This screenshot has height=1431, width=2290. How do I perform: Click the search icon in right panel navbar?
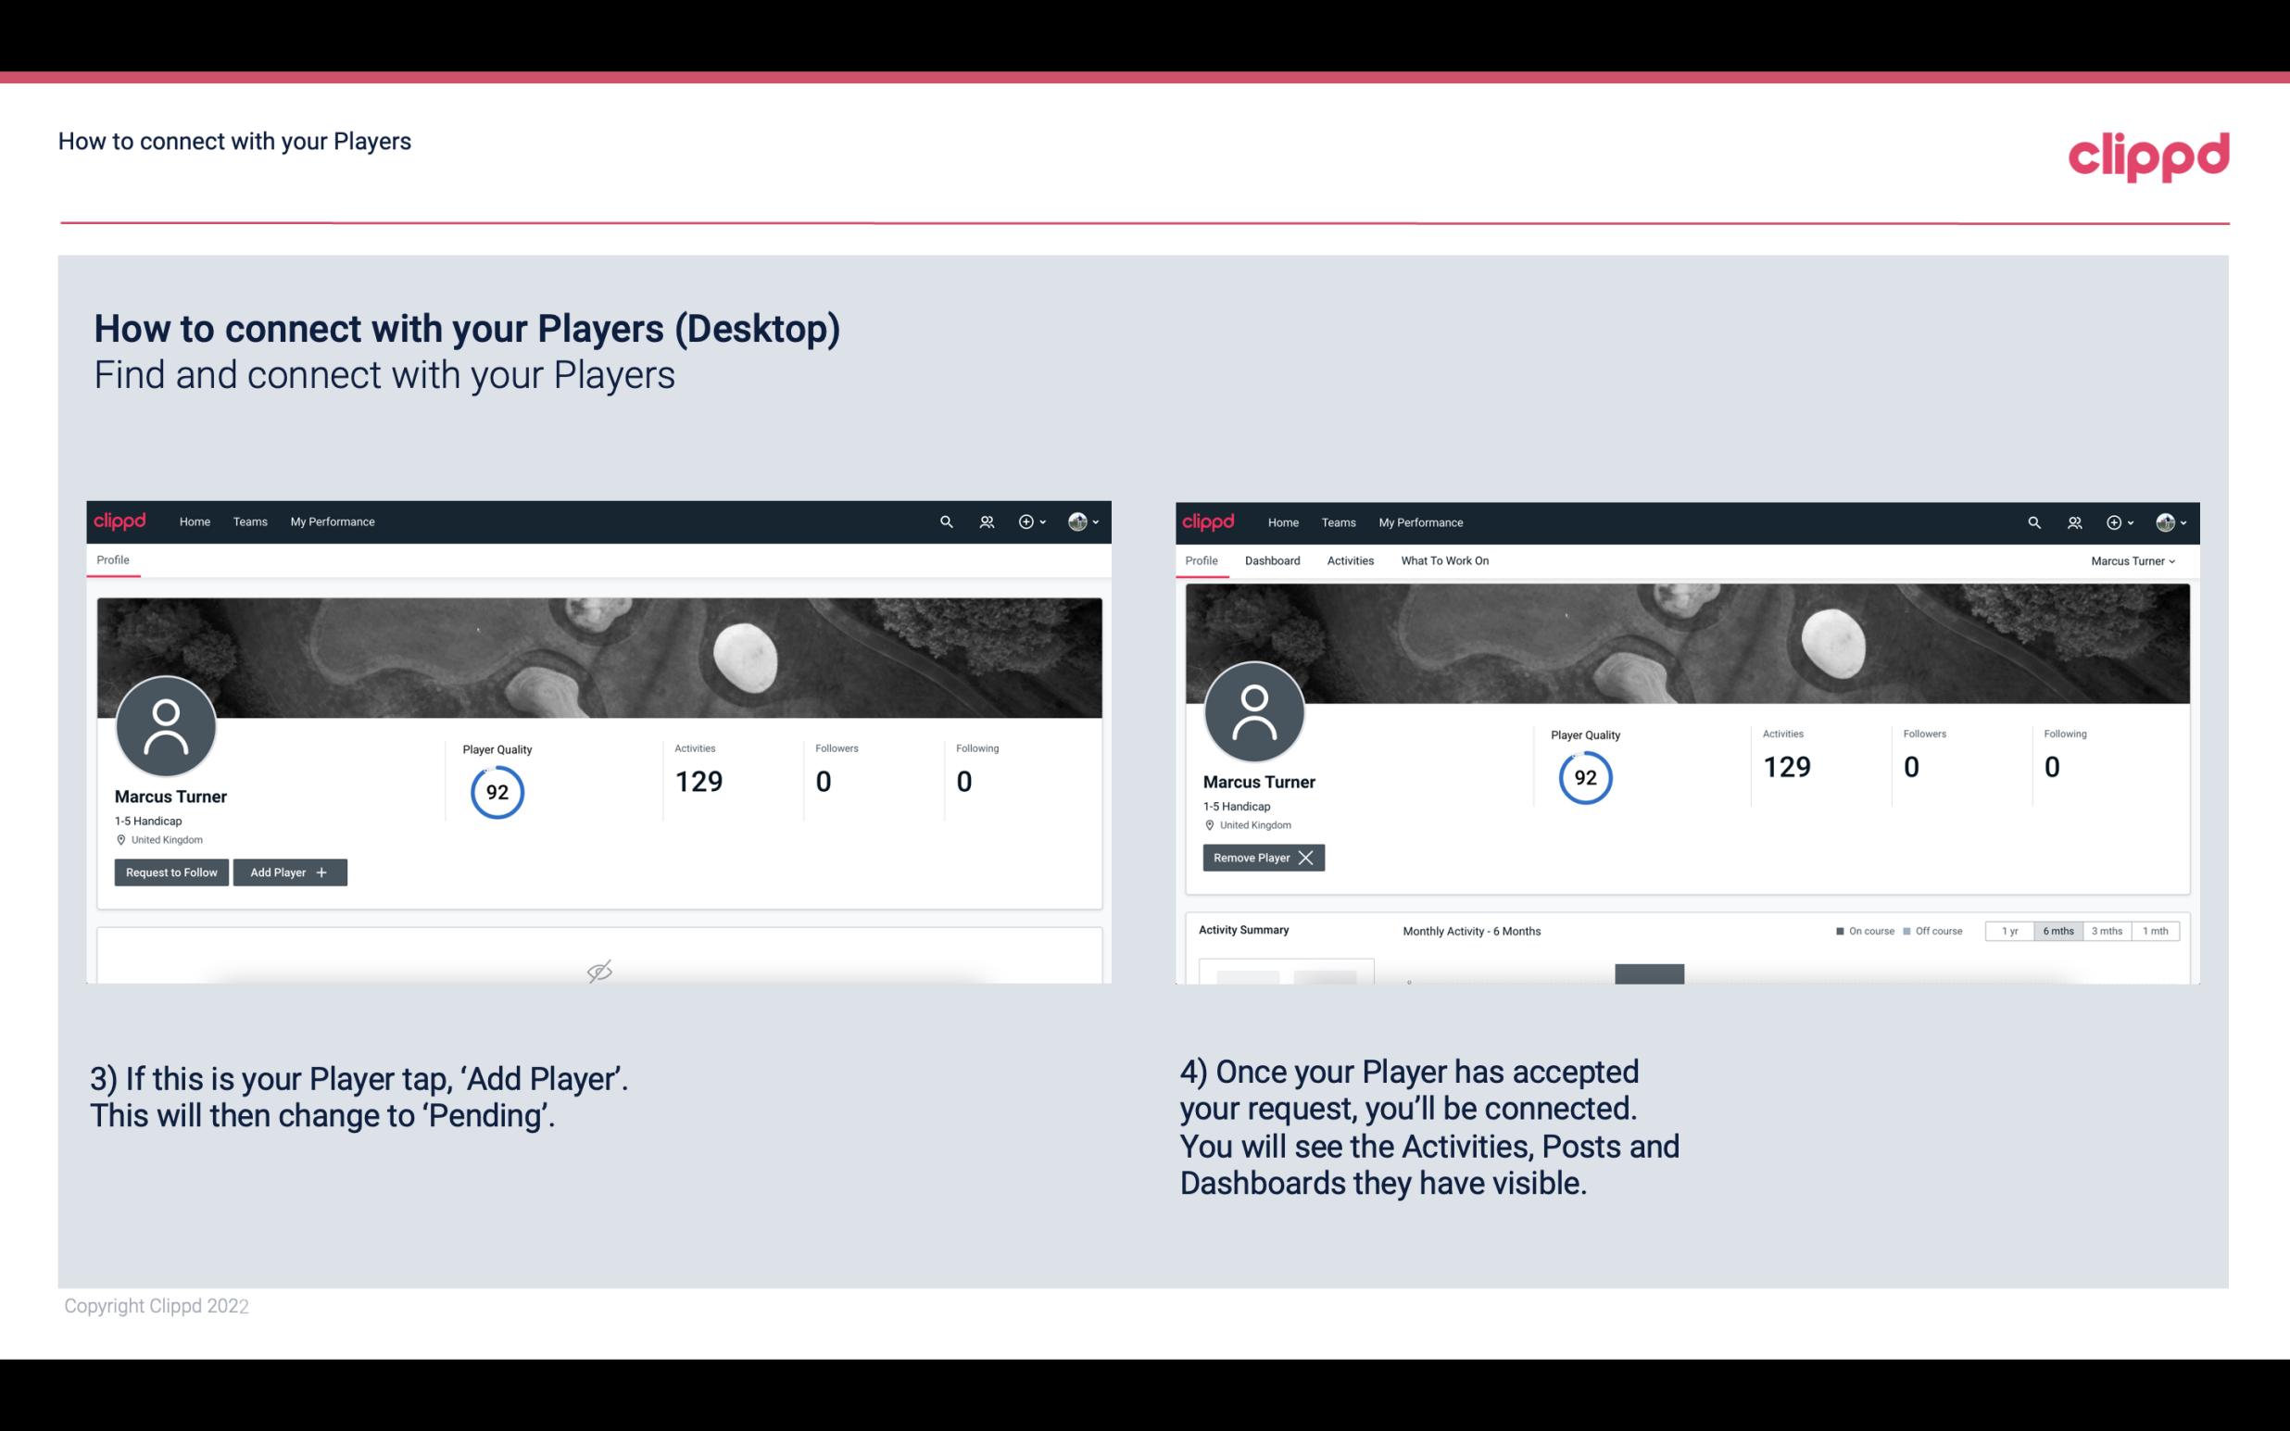point(2032,521)
